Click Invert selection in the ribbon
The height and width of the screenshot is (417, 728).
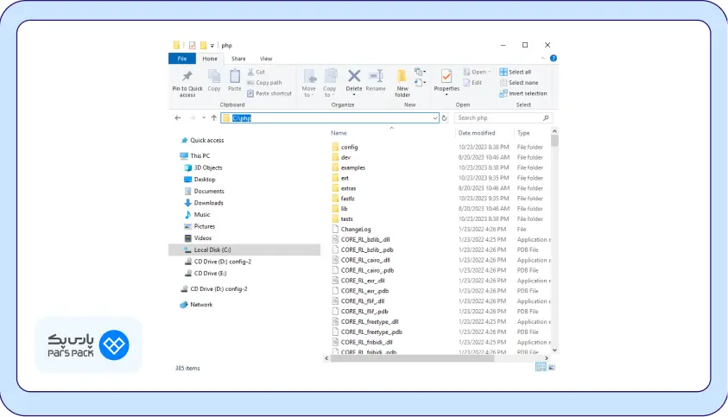[523, 93]
